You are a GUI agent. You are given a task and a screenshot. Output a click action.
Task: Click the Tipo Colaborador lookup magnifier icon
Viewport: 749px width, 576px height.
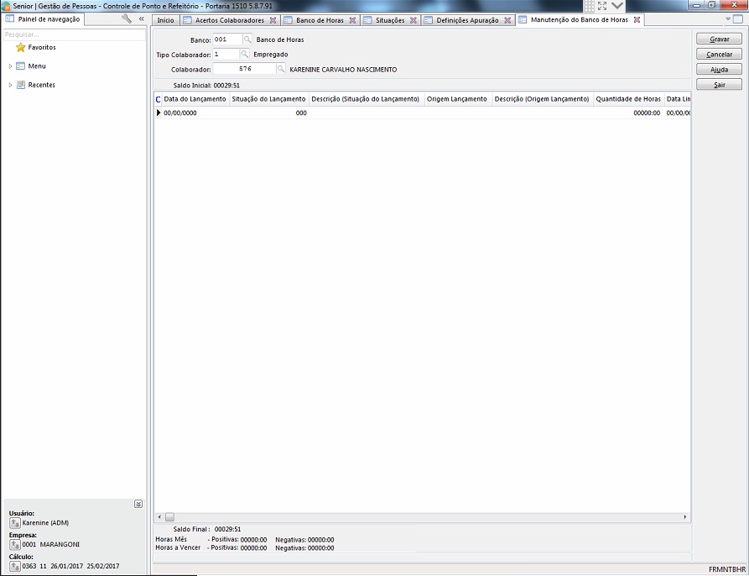(x=245, y=55)
